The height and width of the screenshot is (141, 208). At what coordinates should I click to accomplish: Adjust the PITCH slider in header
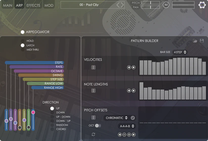[x=151, y=3]
